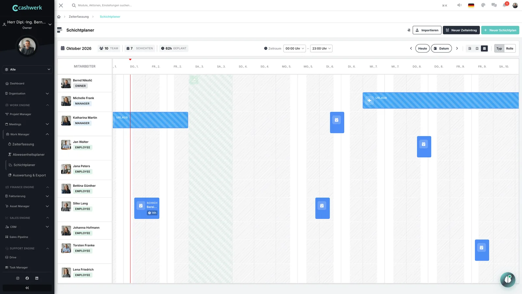Expand the Fakturierung section
Image resolution: width=522 pixels, height=294 pixels.
click(27, 196)
